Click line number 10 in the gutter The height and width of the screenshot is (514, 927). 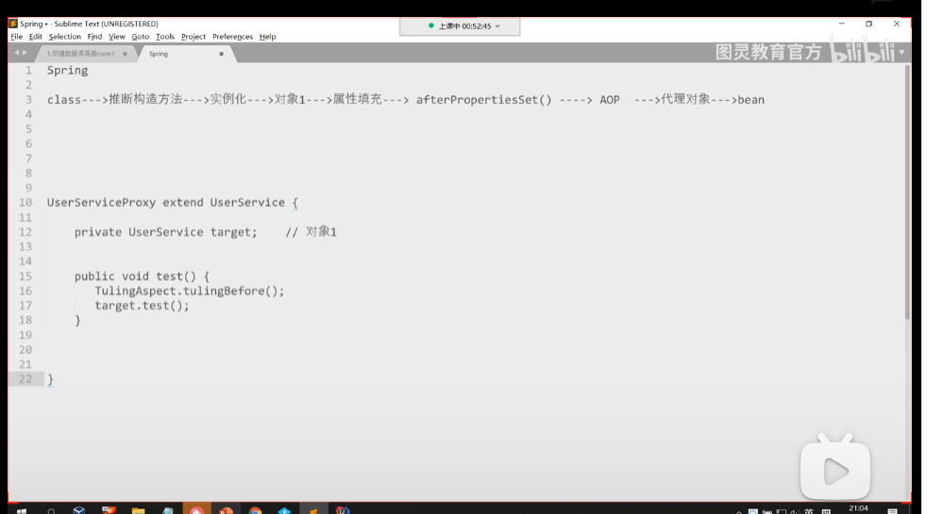point(25,203)
